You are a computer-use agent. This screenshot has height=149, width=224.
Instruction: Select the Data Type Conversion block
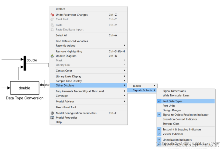(x=25, y=88)
